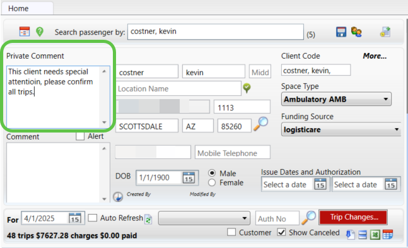Viewport: 408px width, 248px height.
Task: Click the state field AZ
Action: 198,126
